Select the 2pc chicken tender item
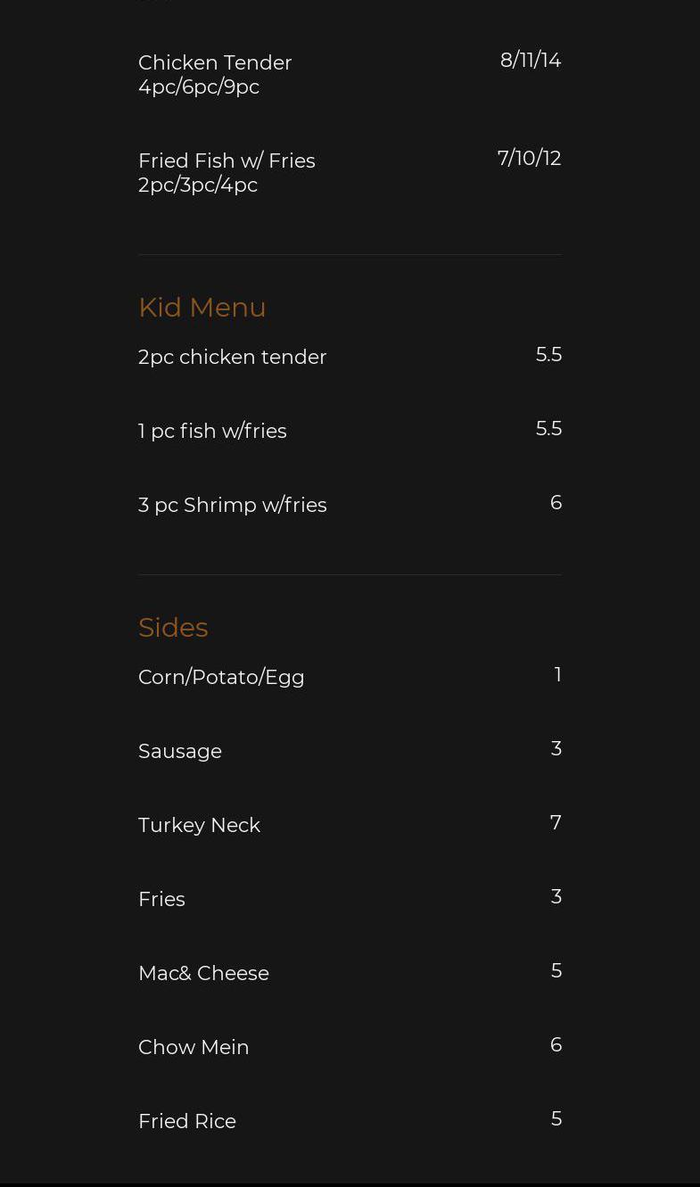The height and width of the screenshot is (1187, 700). 232,358
